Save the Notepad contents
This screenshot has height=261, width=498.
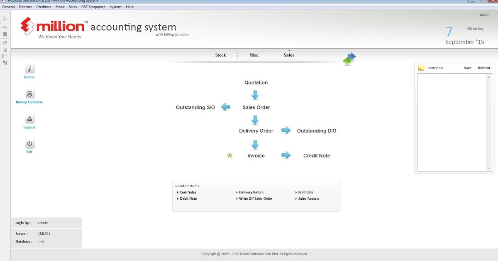pos(467,68)
